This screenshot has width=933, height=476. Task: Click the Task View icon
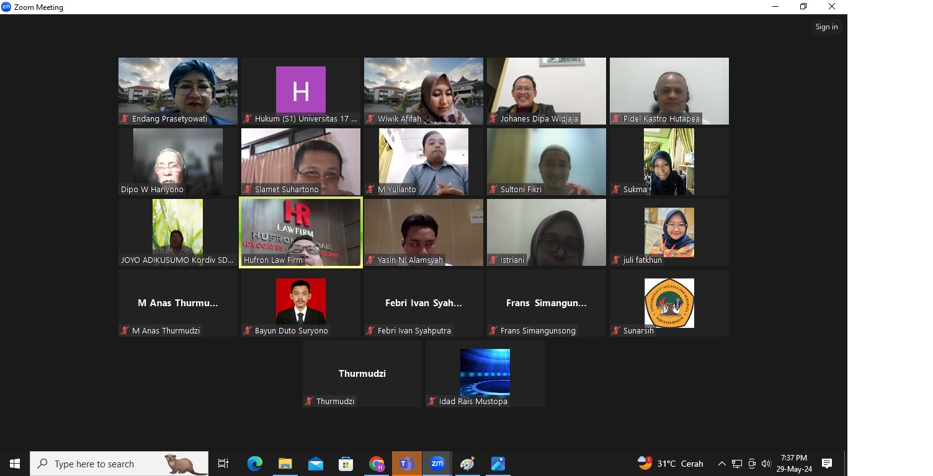click(223, 464)
